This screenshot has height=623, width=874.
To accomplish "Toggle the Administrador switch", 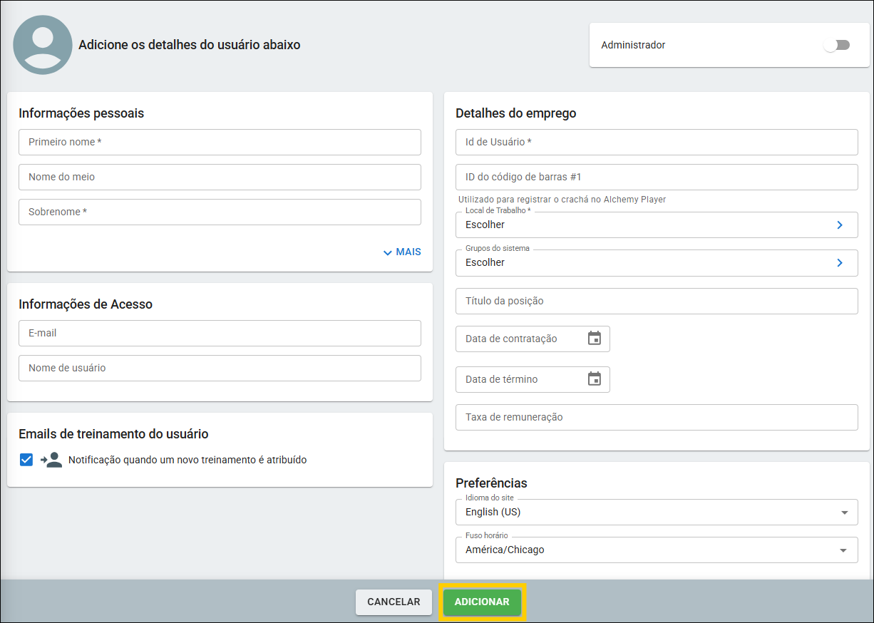I will pos(836,45).
